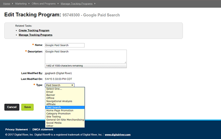Open Manage Tracking Programs breadcrumb link

click(76, 4)
